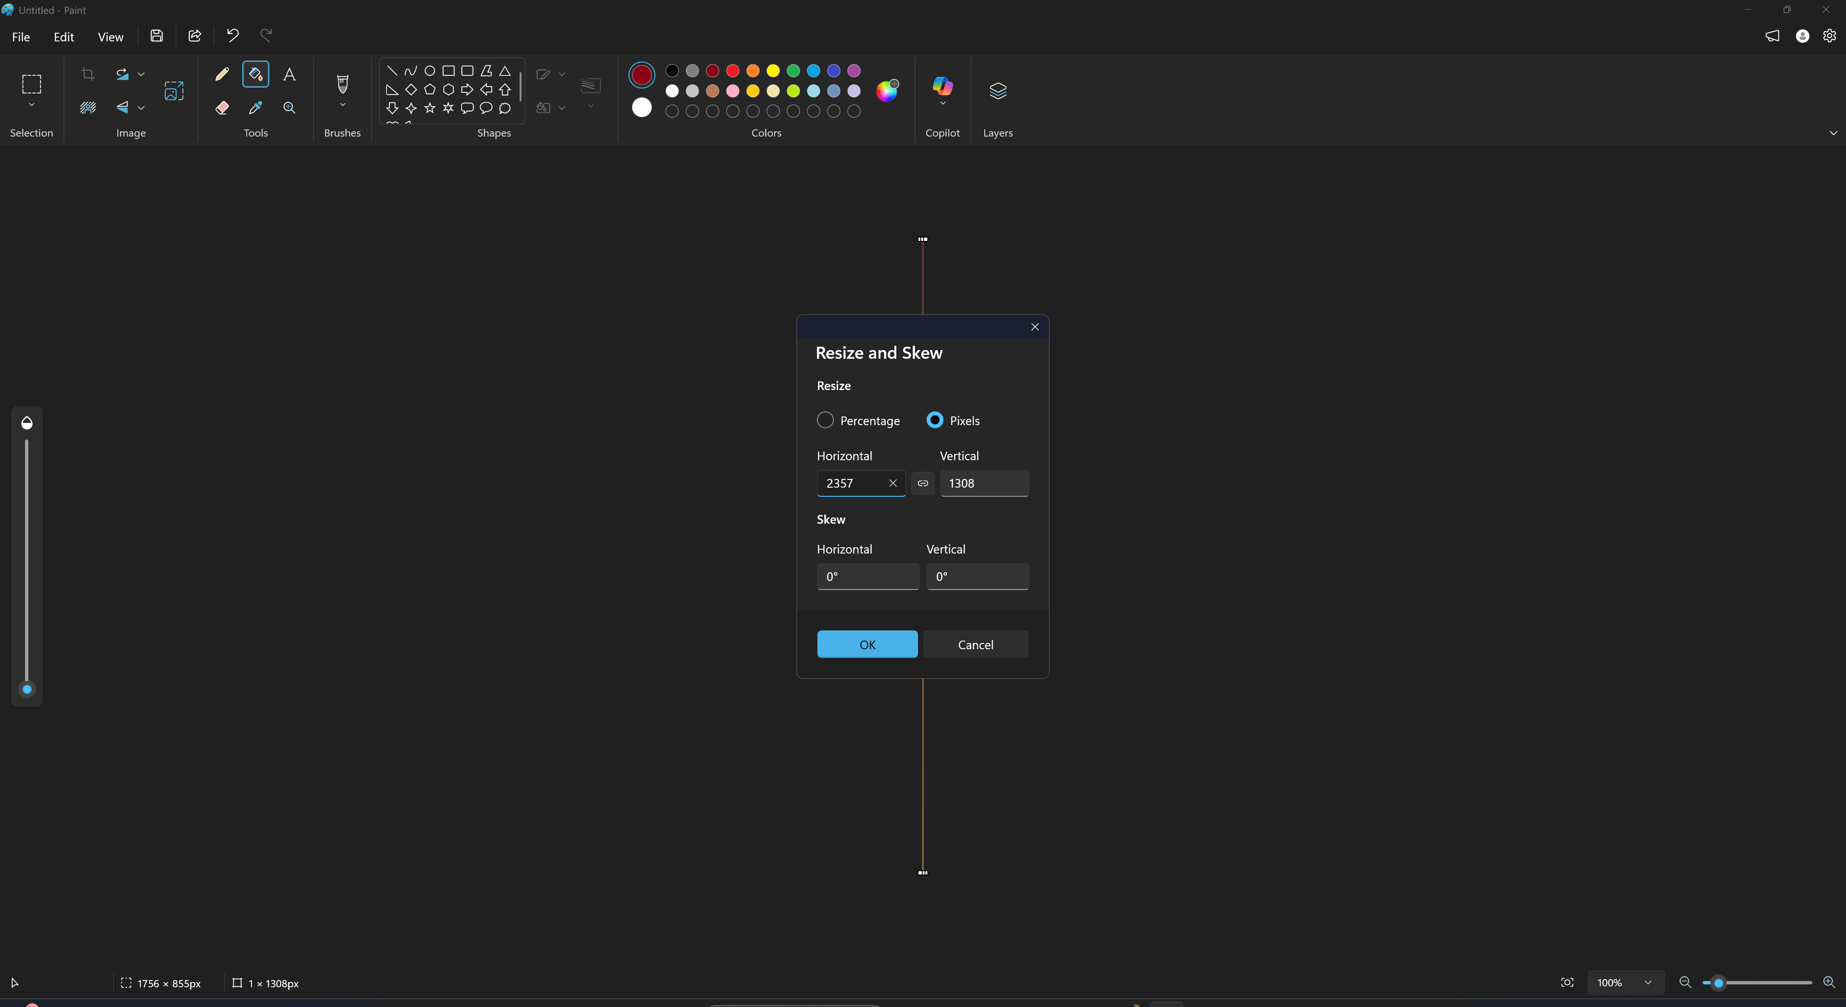
Task: Click OK in Resize and Skew
Action: point(867,644)
